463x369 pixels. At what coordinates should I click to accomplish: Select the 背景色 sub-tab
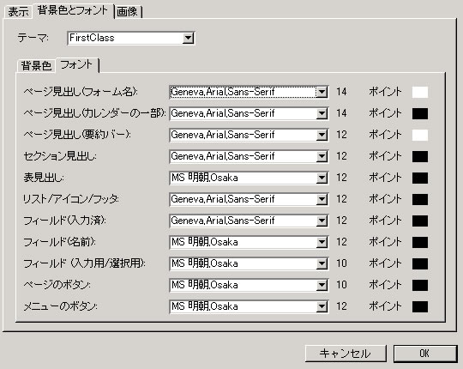[x=36, y=65]
